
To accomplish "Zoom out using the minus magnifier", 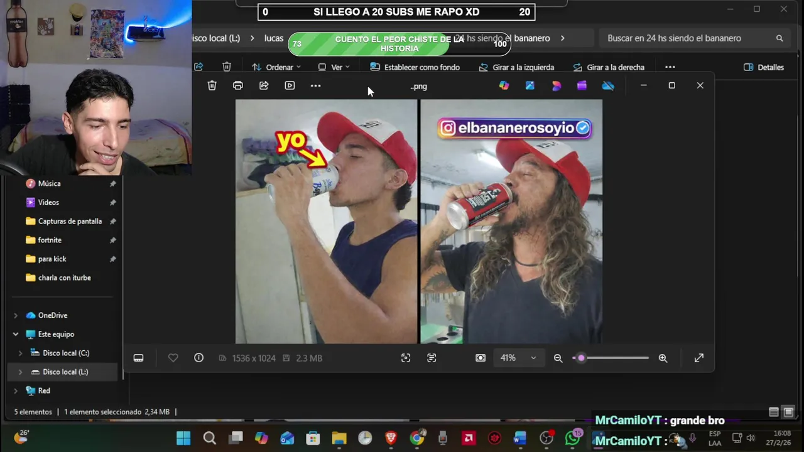I will click(558, 358).
